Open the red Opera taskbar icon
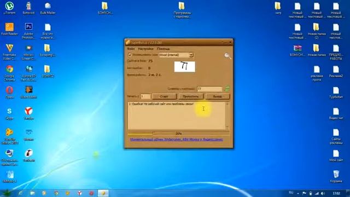Screen dimensions: 350x197 [x=91, y=193]
